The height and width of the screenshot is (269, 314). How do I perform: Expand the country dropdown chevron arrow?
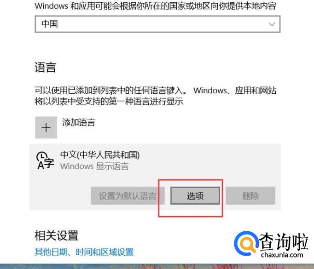(x=272, y=24)
